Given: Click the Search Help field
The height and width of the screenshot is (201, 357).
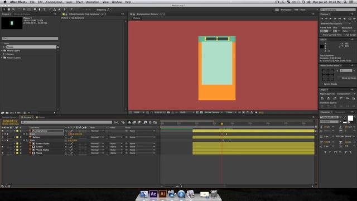Looking at the screenshot, I should (x=337, y=10).
